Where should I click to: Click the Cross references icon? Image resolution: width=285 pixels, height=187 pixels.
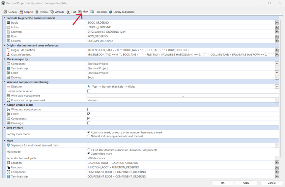8,55
